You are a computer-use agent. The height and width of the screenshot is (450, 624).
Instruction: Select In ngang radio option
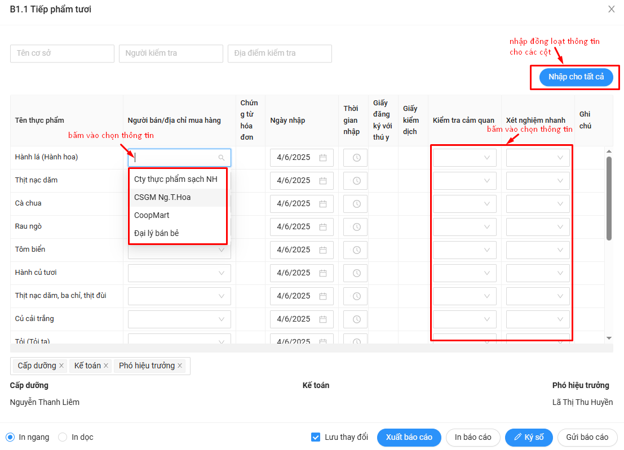click(x=10, y=437)
